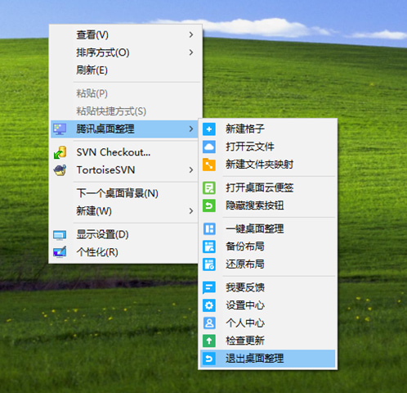Expand the 排序方式(O) submenu arrow
Viewport: 407px width, 393px height.
pos(191,52)
